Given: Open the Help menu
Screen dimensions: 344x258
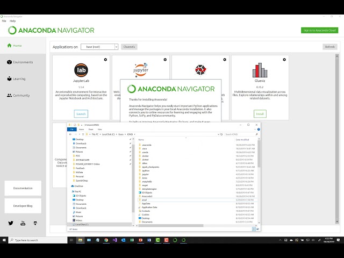Looking at the screenshot, I should coord(13,21).
